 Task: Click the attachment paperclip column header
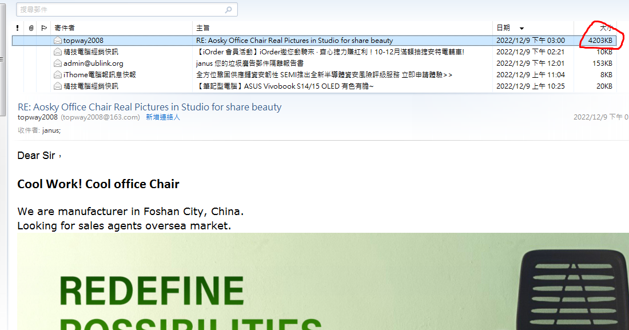click(31, 27)
